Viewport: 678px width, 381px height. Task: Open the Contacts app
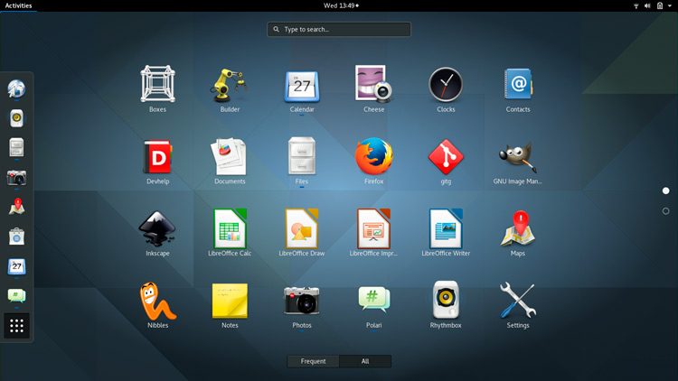click(518, 84)
